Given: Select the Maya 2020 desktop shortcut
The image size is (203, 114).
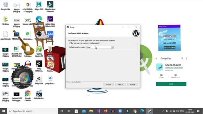Looking at the screenshot, I should pyautogui.click(x=39, y=6).
